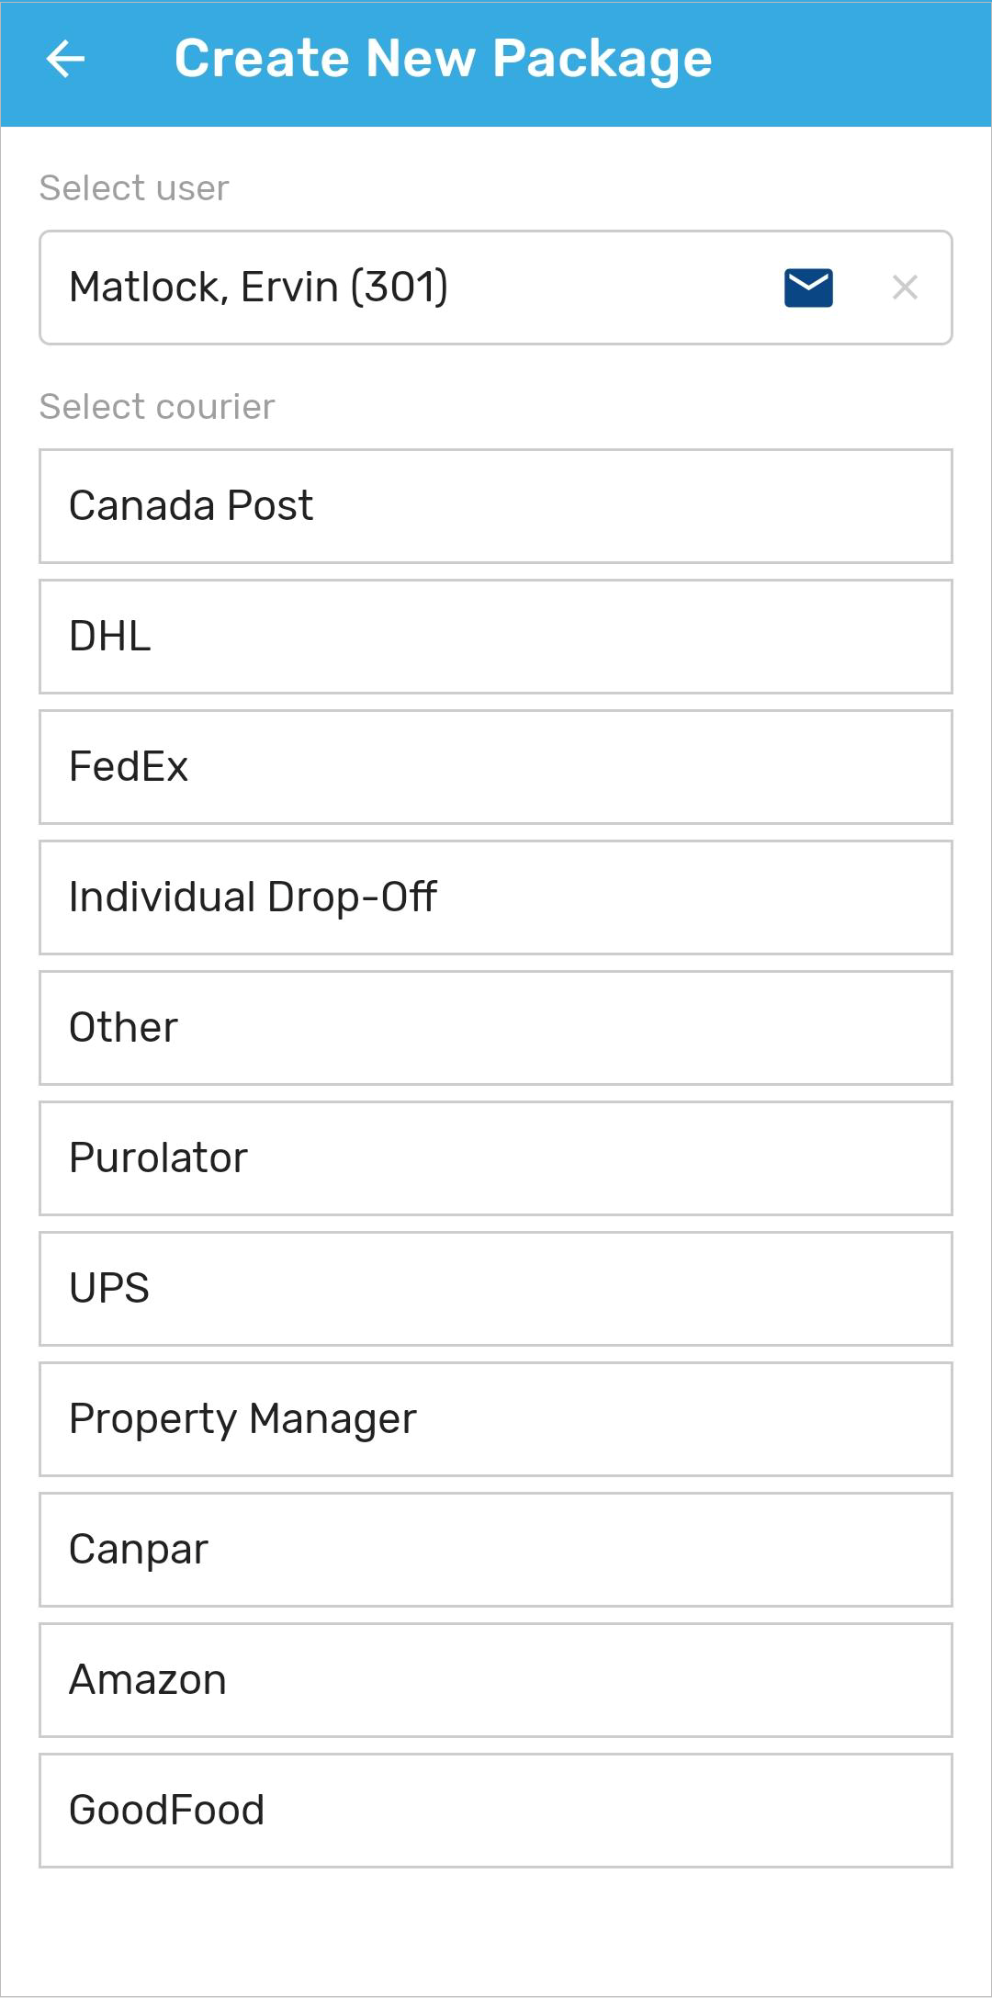Pick the FedEx courier option
Viewport: 992px width, 1998px height.
(x=496, y=767)
